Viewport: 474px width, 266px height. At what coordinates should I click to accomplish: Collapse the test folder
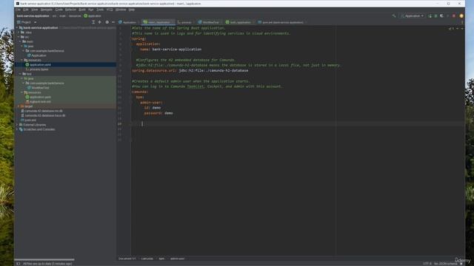[x=20, y=74]
